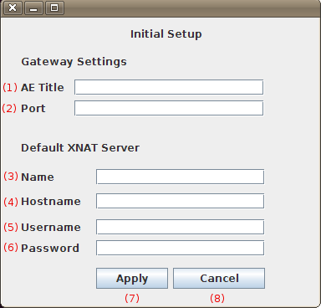
Task: Close the window with the X icon
Action: pos(13,8)
